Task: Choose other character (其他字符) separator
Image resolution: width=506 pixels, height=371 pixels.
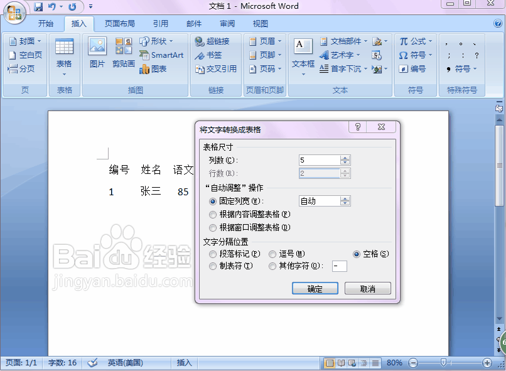Action: pos(296,266)
